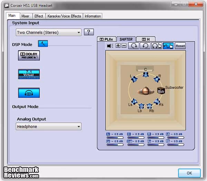Image resolution: width=207 pixels, height=181 pixels.
Task: Click the manual shift wave icon
Action: click(x=168, y=46)
